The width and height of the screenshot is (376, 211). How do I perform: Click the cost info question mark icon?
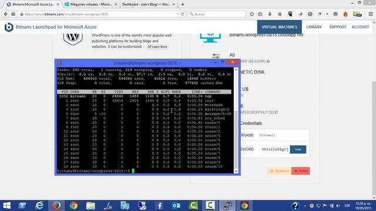(x=268, y=62)
